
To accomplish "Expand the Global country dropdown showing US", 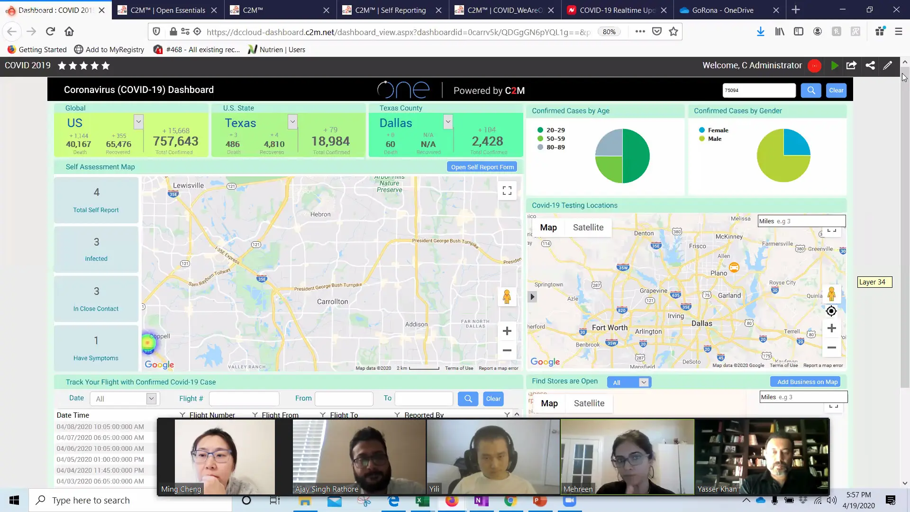I will coord(138,122).
